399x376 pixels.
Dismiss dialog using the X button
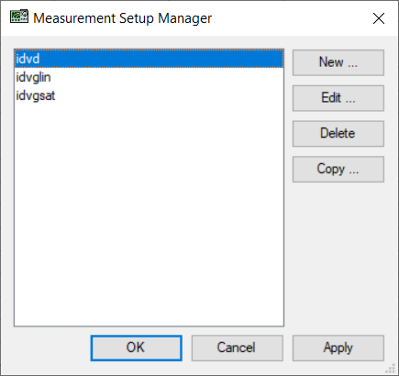pos(379,18)
